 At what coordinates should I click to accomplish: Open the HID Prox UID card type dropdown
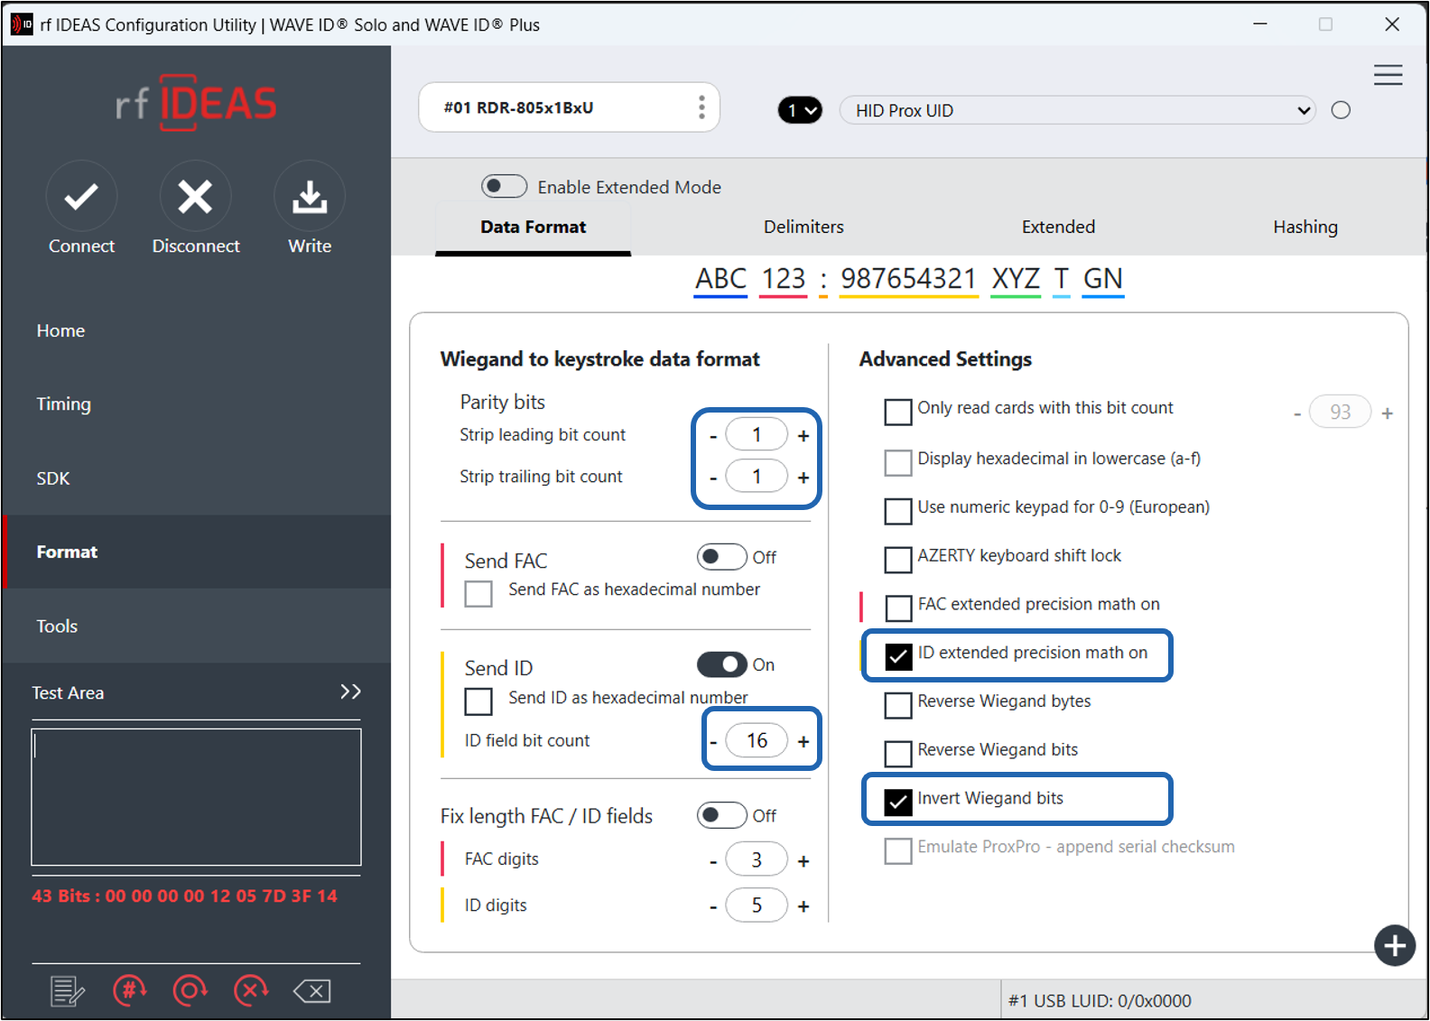click(x=1077, y=110)
